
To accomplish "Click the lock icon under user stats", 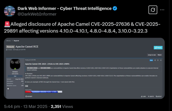I will [8, 89].
